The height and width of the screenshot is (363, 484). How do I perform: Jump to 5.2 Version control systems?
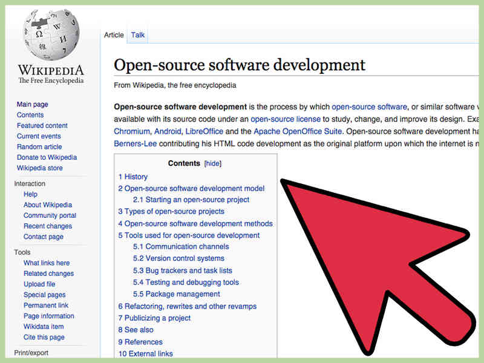click(178, 258)
